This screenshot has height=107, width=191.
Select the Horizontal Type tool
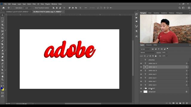[x=2, y=67]
